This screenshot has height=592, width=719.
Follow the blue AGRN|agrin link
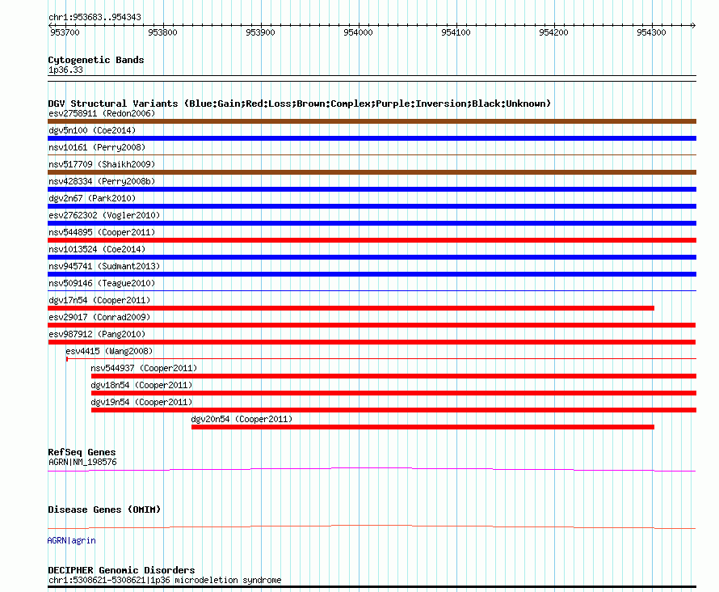click(x=72, y=540)
